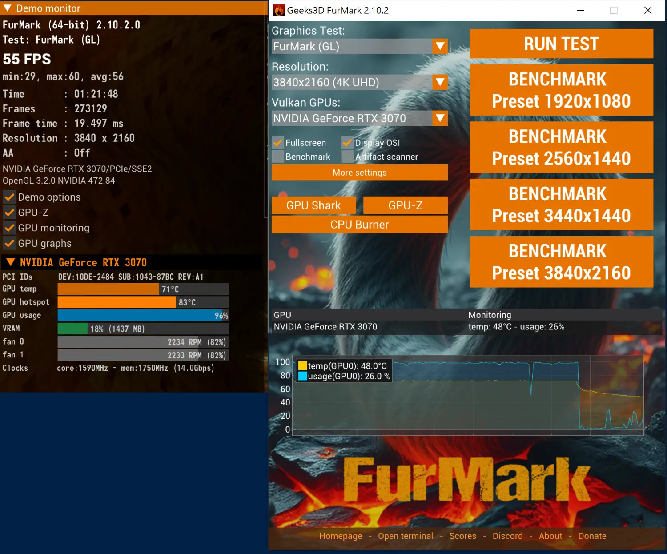The image size is (667, 554).
Task: Expand the Vulkan GPUs dropdown arrow
Action: click(x=440, y=118)
